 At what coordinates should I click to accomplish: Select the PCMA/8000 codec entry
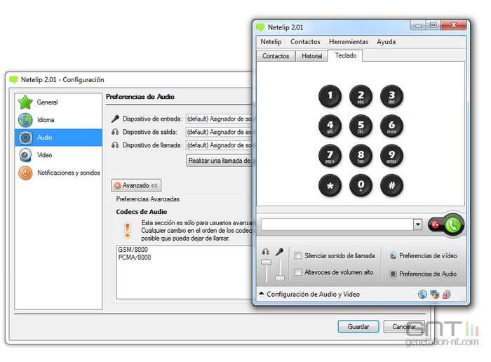135,257
